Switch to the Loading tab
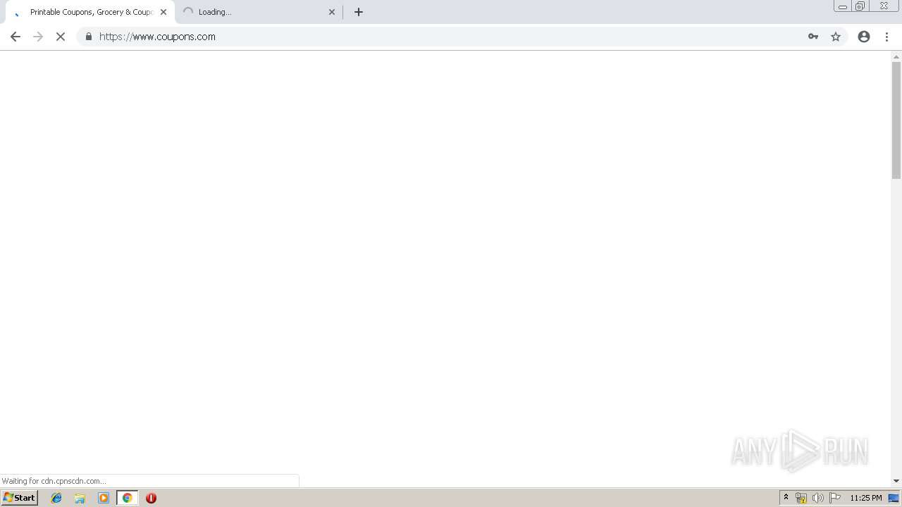Viewport: 902px width, 507px height. tap(259, 12)
